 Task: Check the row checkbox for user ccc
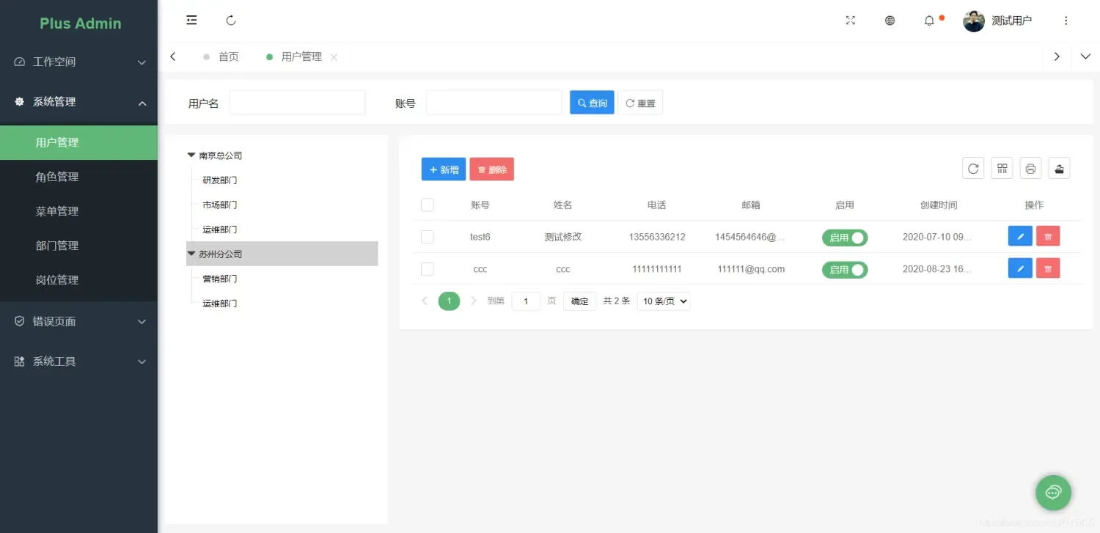click(x=428, y=268)
